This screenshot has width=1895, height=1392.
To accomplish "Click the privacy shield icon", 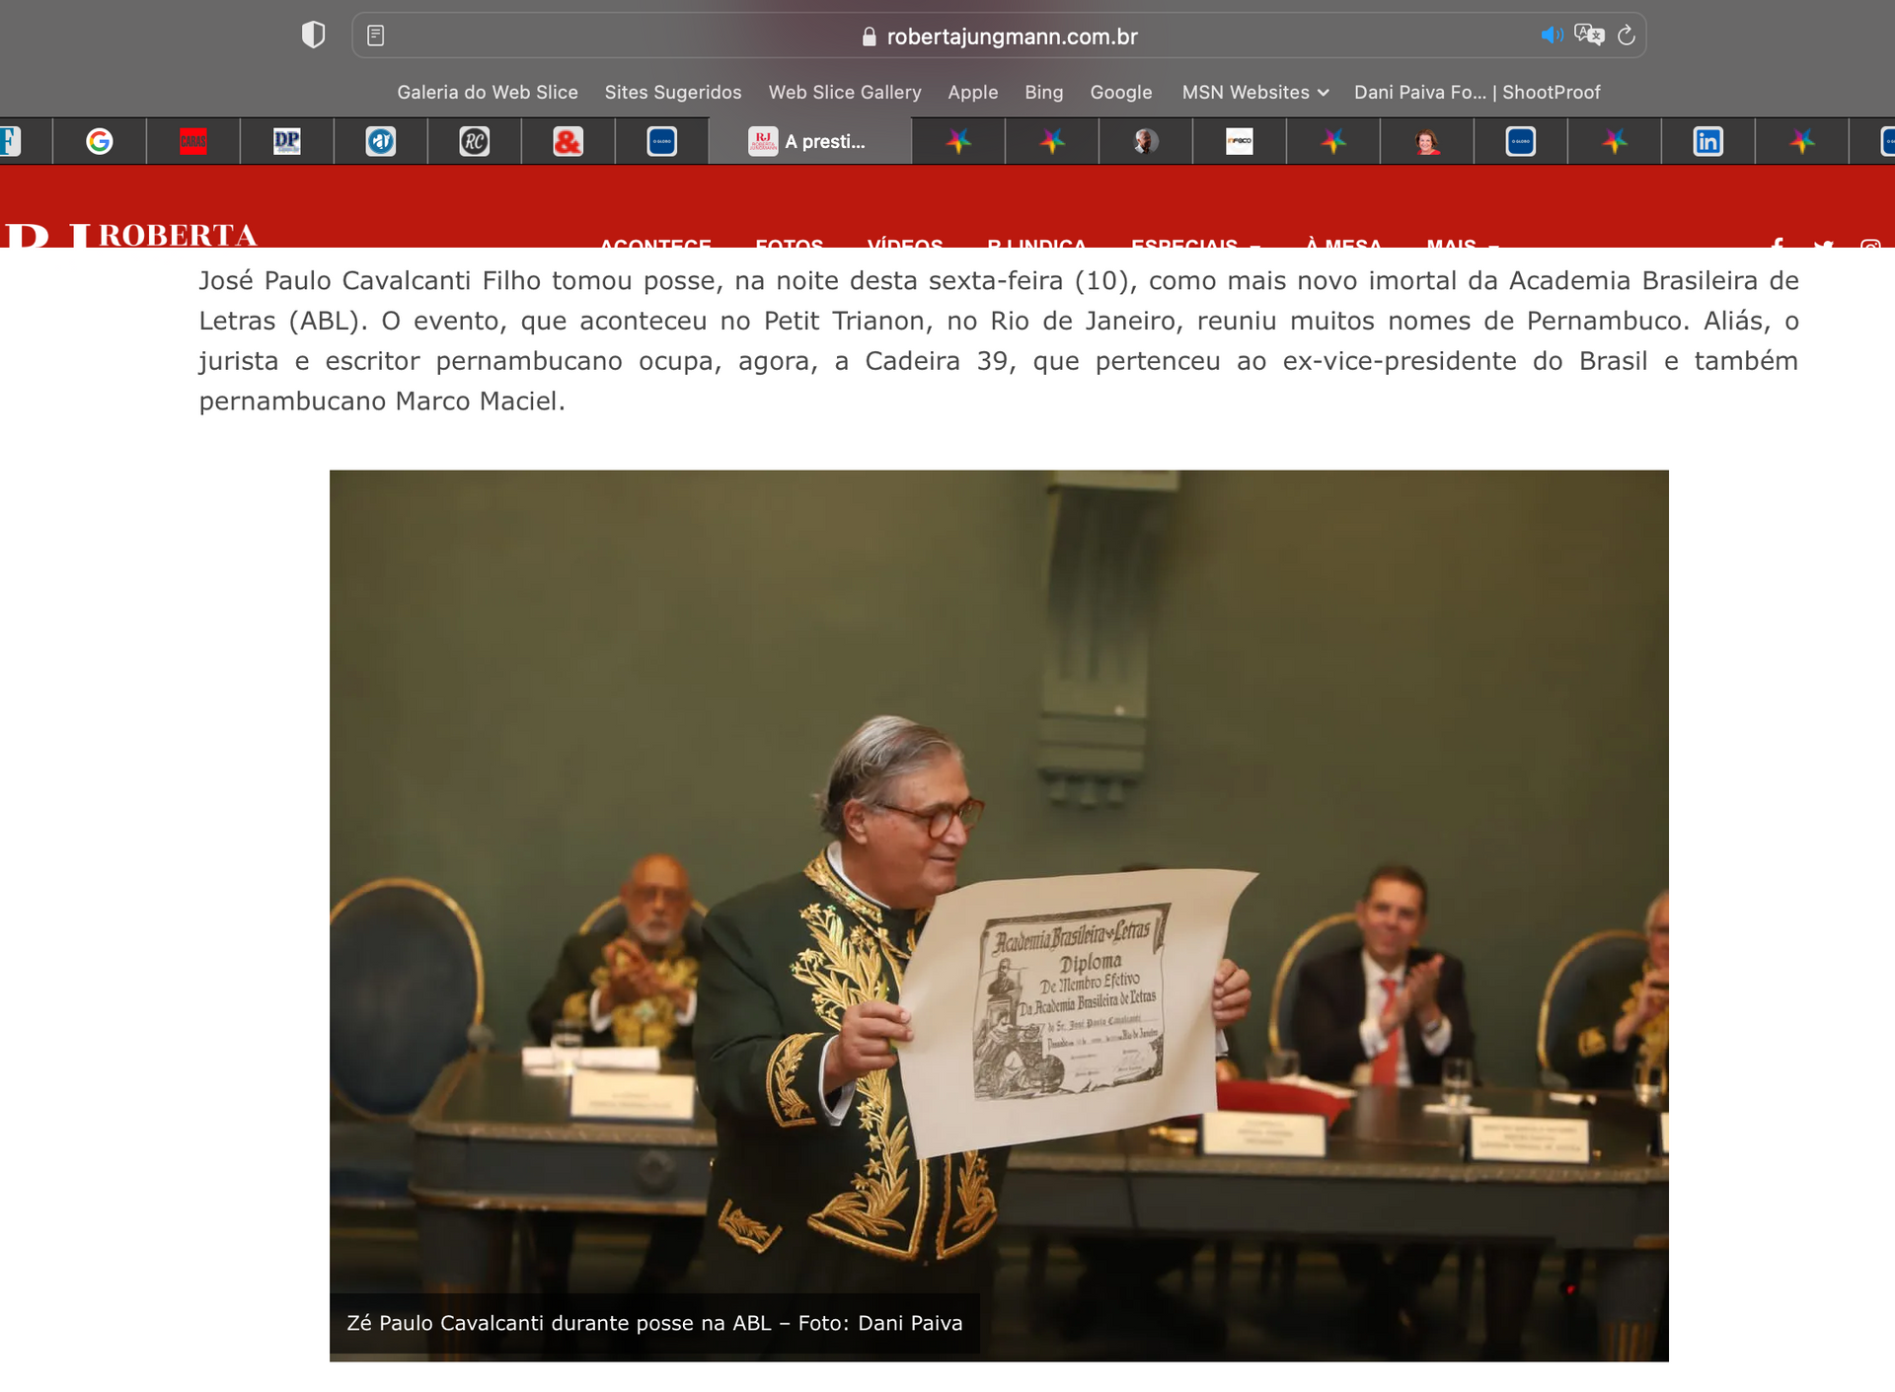I will [313, 36].
